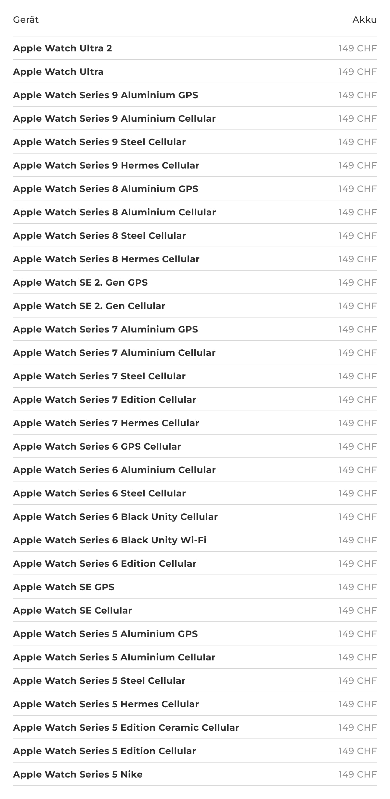Select Apple Watch SE 2. Gen GPS
The height and width of the screenshot is (799, 390).
pos(80,282)
